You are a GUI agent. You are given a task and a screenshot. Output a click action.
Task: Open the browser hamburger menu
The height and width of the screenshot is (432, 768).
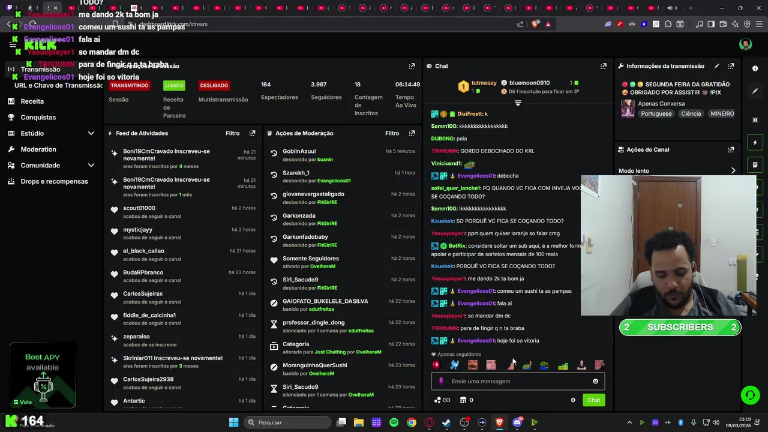click(x=759, y=24)
